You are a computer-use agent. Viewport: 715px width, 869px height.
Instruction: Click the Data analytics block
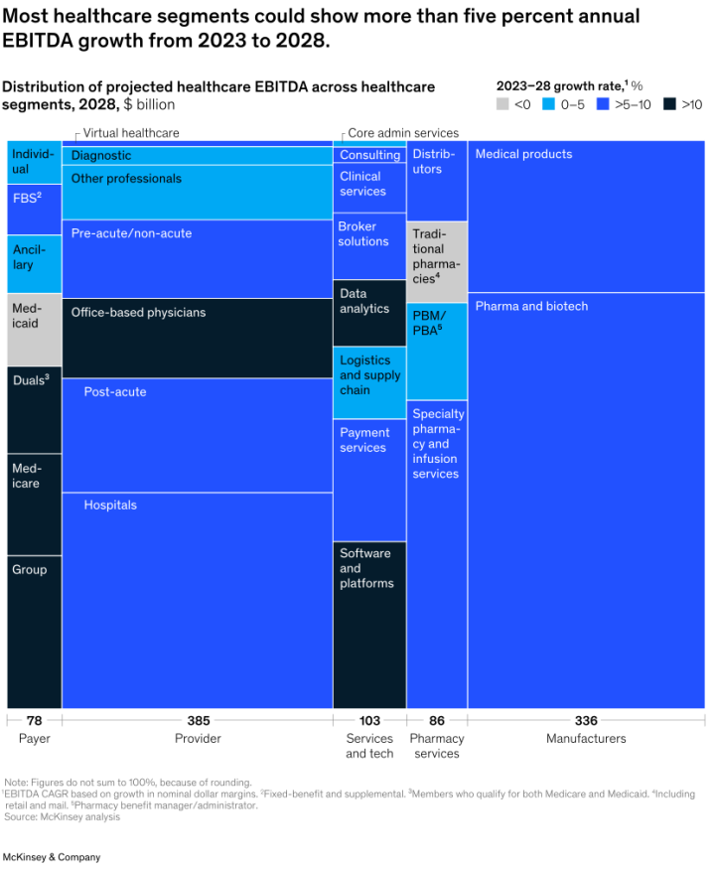point(369,313)
